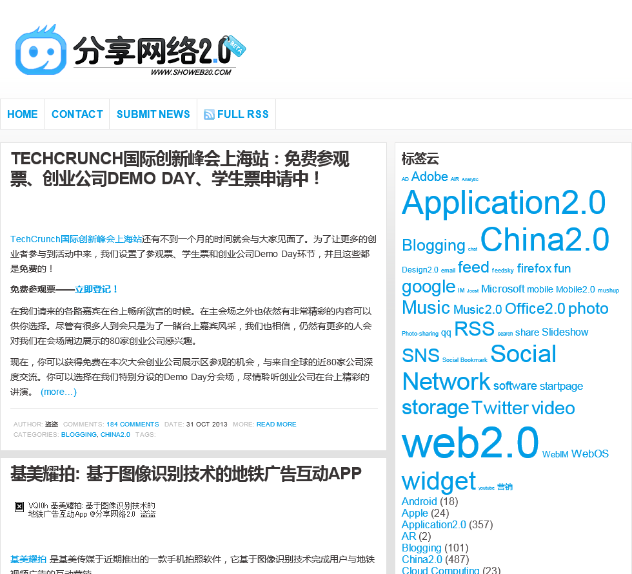Open the Twitter tag
Image resolution: width=632 pixels, height=574 pixels.
click(500, 408)
